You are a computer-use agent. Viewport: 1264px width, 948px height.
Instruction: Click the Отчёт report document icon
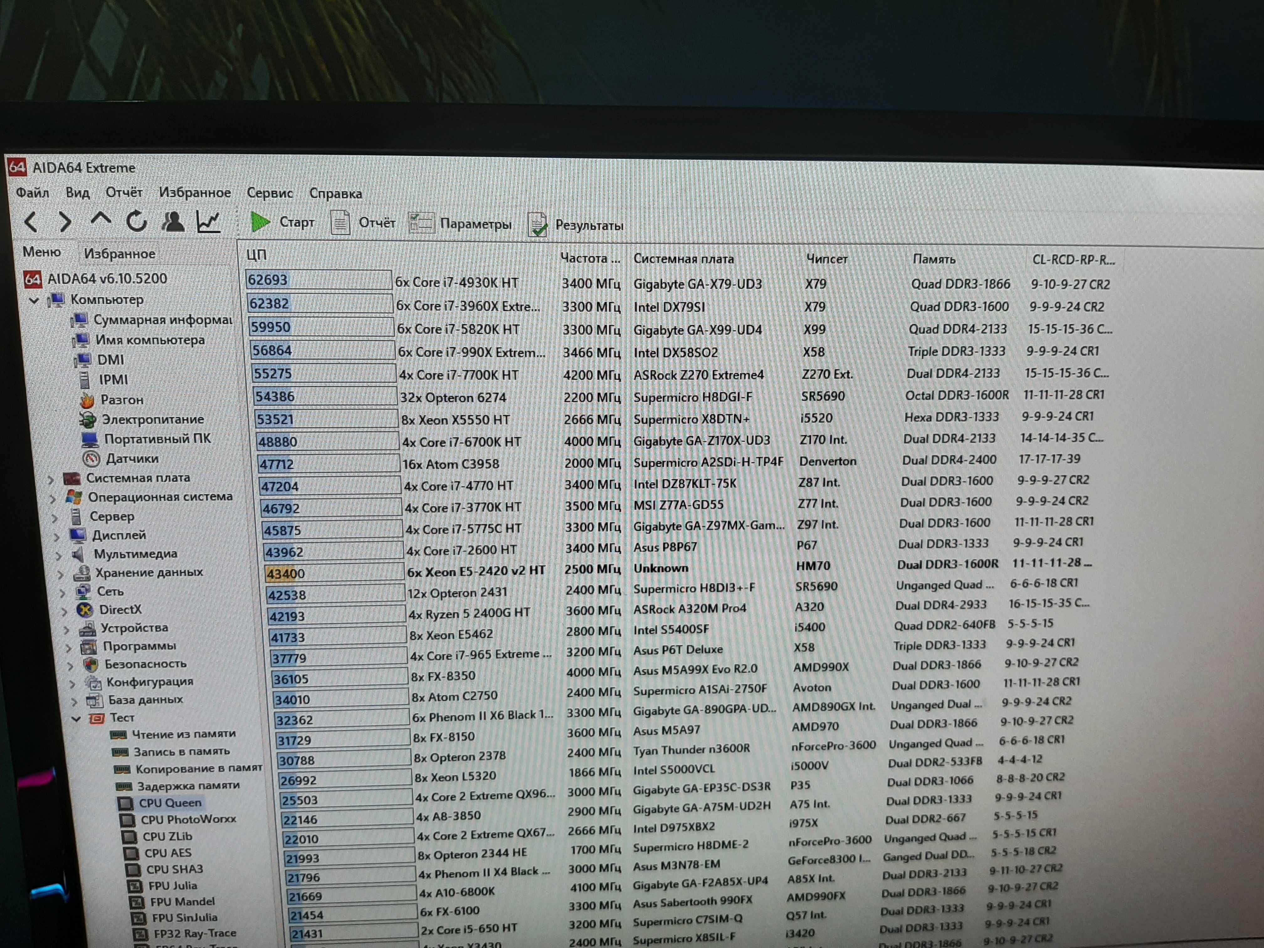point(340,223)
